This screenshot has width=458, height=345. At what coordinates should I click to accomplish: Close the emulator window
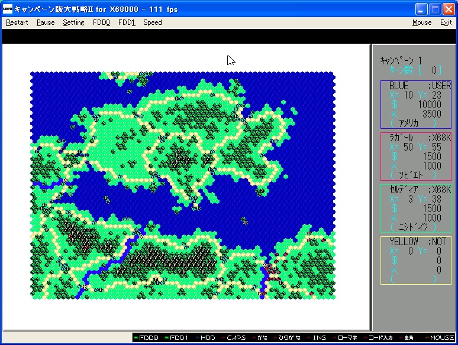point(449,9)
